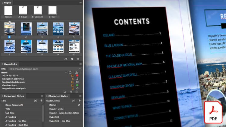Open the Character Styles panel menu

[x=80, y=96]
